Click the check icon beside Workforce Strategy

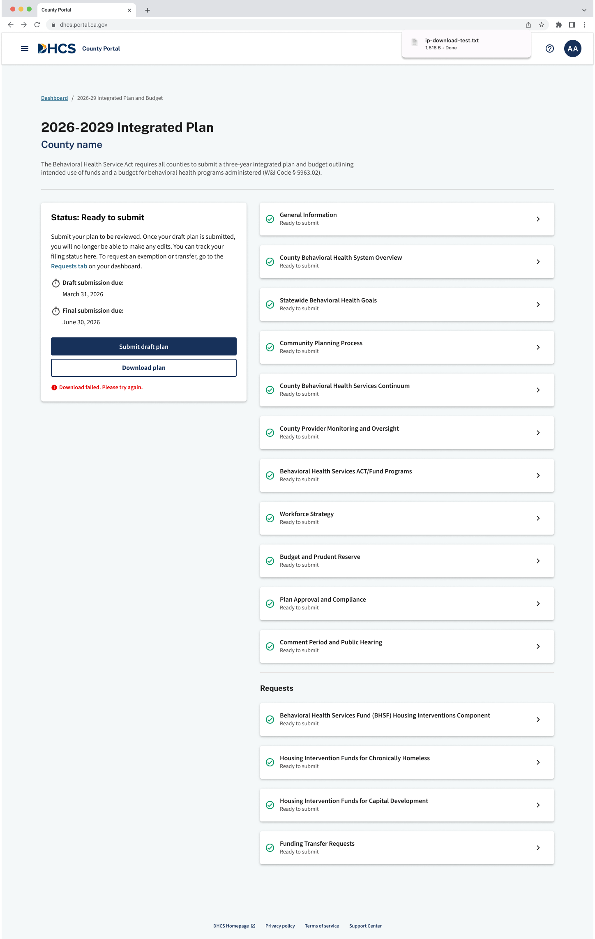[x=270, y=518]
